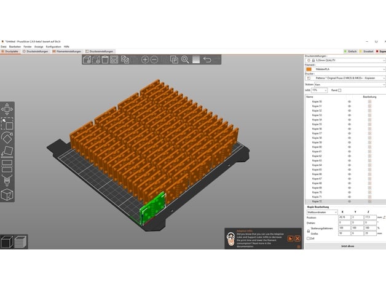Select the Einfach mode button

point(350,52)
